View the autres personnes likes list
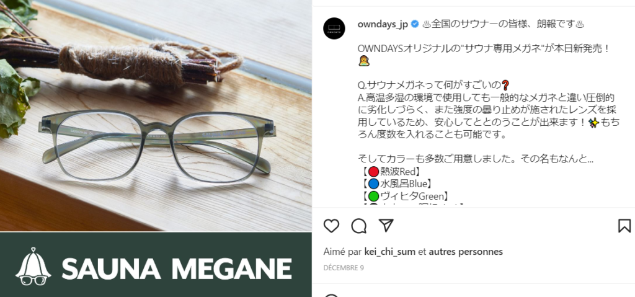Viewport: 635px width, 297px height. tap(465, 252)
